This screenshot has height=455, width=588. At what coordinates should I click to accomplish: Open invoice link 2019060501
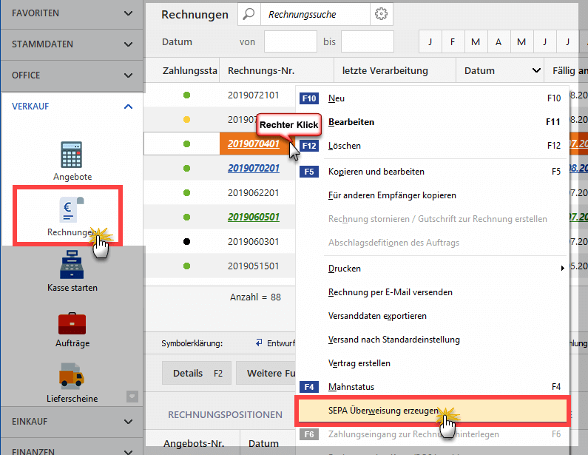point(254,217)
